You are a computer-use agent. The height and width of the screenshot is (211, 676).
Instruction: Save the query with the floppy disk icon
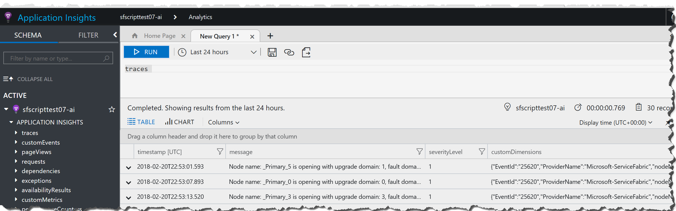pyautogui.click(x=272, y=52)
